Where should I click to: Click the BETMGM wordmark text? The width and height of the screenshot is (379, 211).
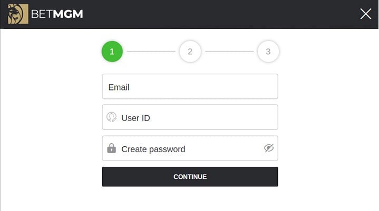(x=57, y=14)
